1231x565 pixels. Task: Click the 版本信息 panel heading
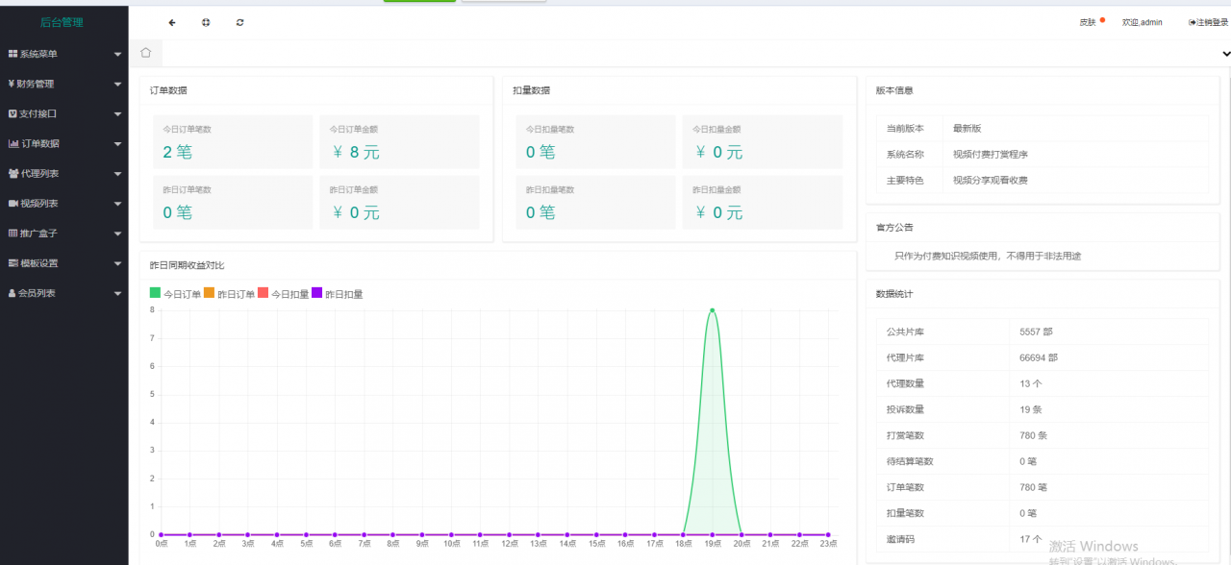tap(894, 90)
